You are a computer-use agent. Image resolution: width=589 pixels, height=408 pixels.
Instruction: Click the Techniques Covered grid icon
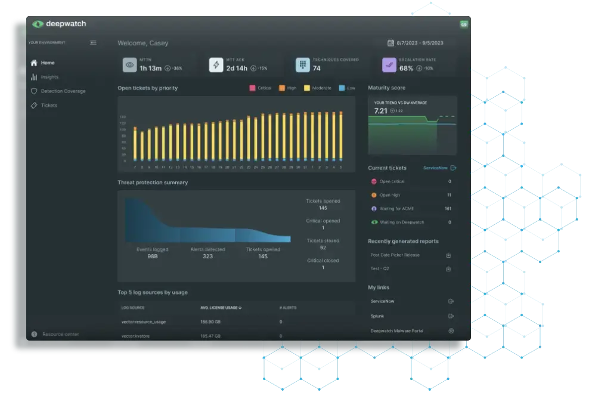pos(303,65)
